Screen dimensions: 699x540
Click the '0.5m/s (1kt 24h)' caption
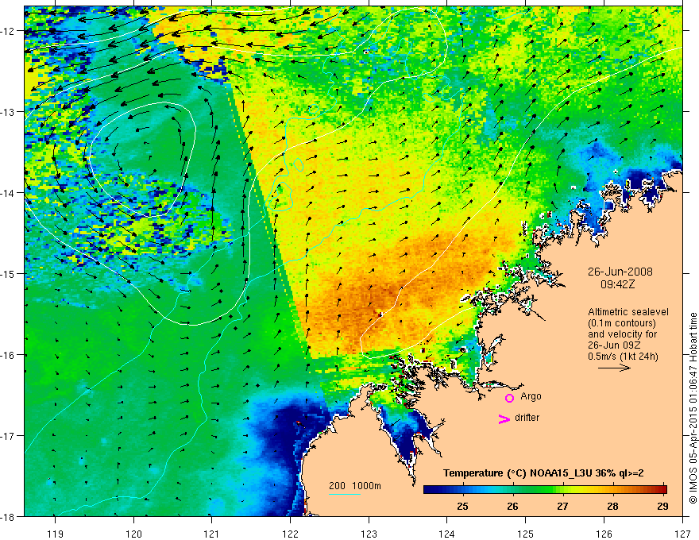click(x=623, y=357)
